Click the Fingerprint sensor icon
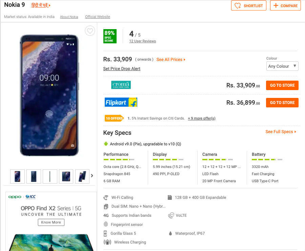The image size is (305, 251). tap(106, 224)
